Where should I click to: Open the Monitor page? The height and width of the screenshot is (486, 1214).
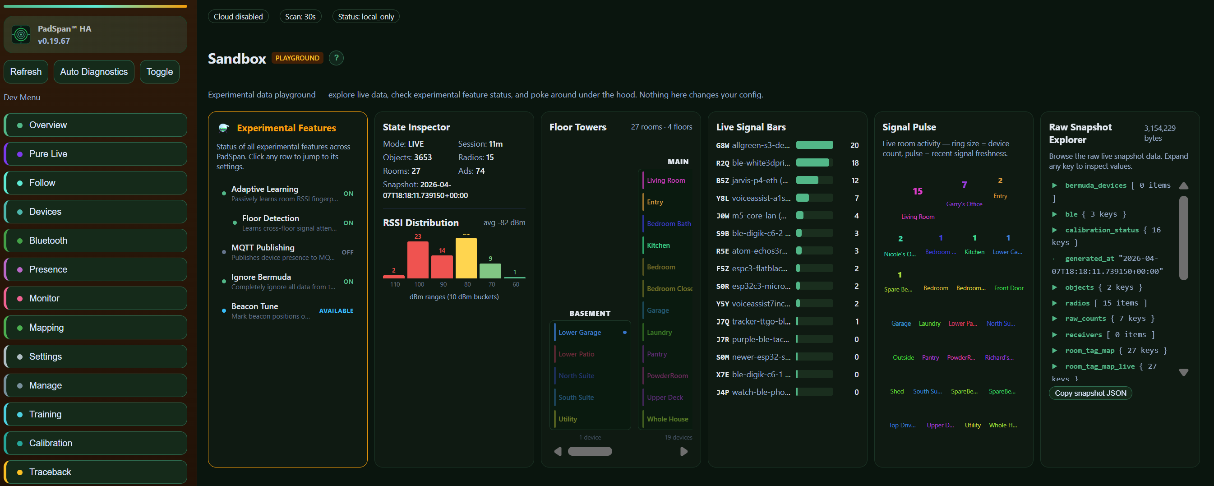point(96,298)
